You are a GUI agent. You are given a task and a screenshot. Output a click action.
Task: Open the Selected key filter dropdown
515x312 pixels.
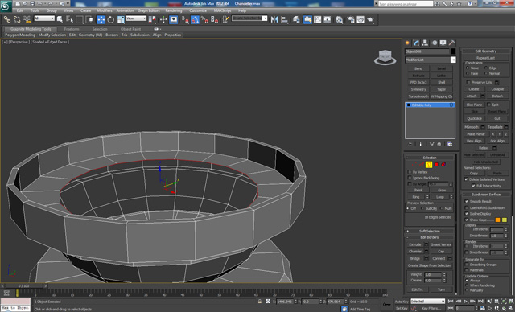[427, 302]
